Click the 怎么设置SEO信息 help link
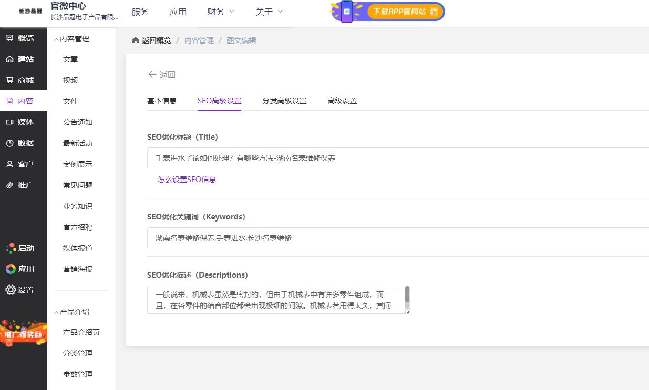This screenshot has height=390, width=649. coord(187,180)
